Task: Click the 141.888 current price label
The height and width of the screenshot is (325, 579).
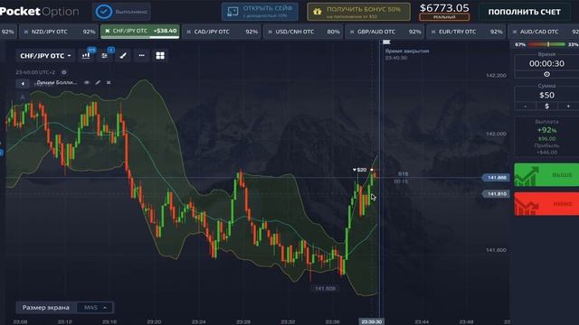Action: click(x=497, y=178)
